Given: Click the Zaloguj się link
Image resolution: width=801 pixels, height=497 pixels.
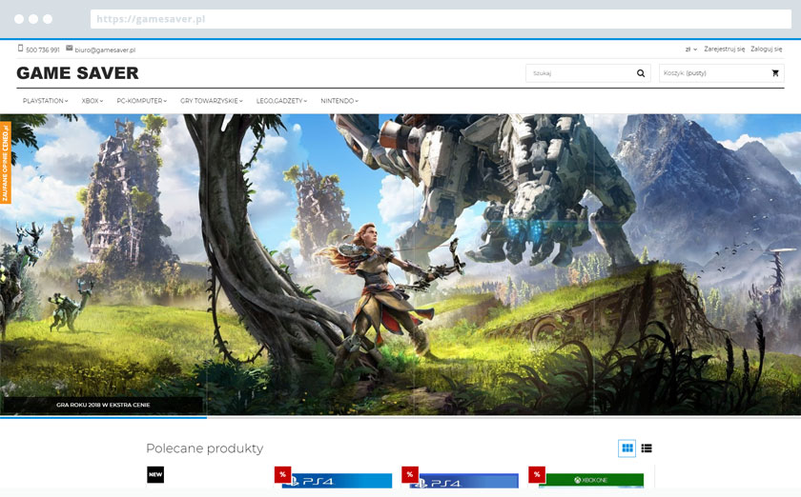Looking at the screenshot, I should pos(766,49).
